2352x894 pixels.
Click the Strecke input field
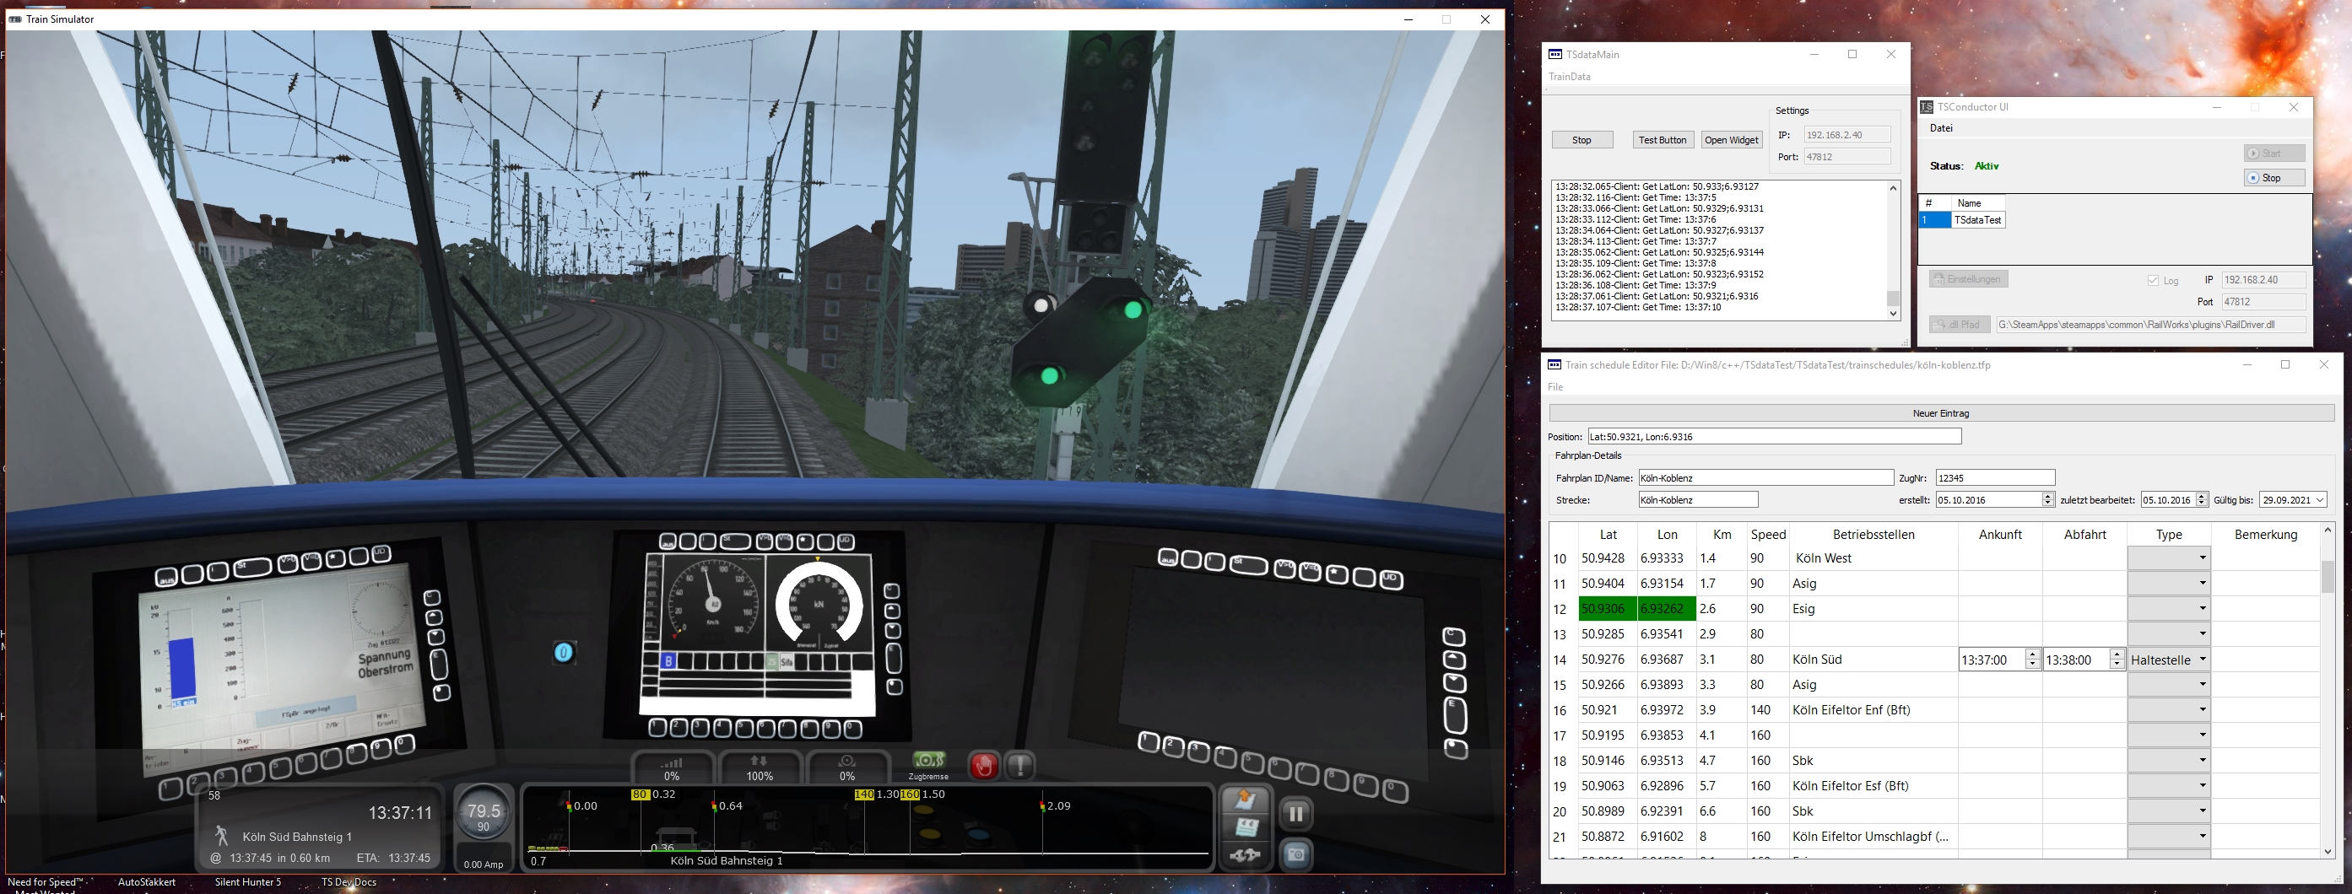coord(1698,500)
